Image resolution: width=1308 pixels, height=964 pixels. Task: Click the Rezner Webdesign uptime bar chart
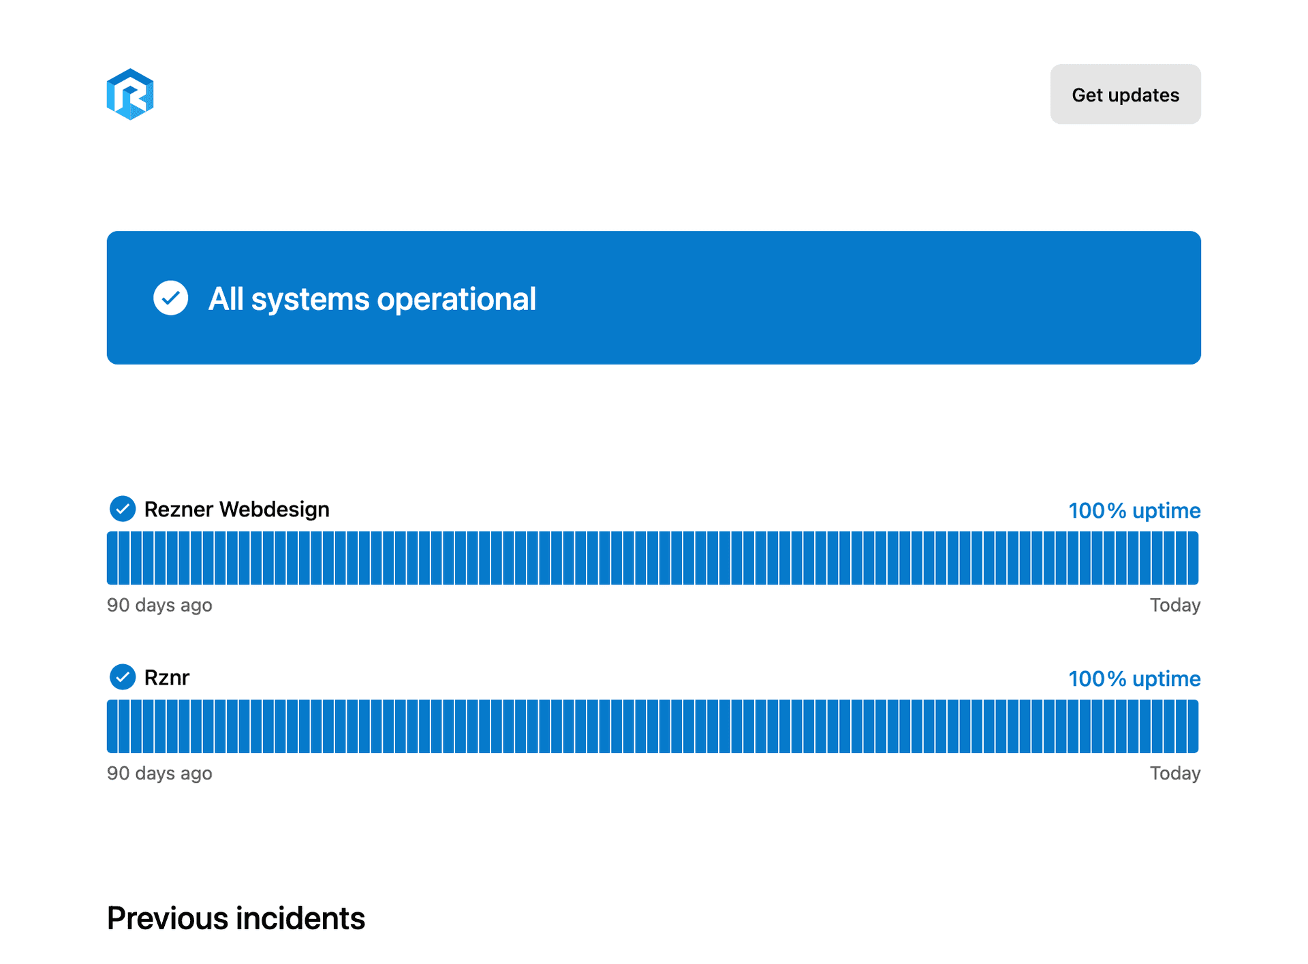point(653,558)
